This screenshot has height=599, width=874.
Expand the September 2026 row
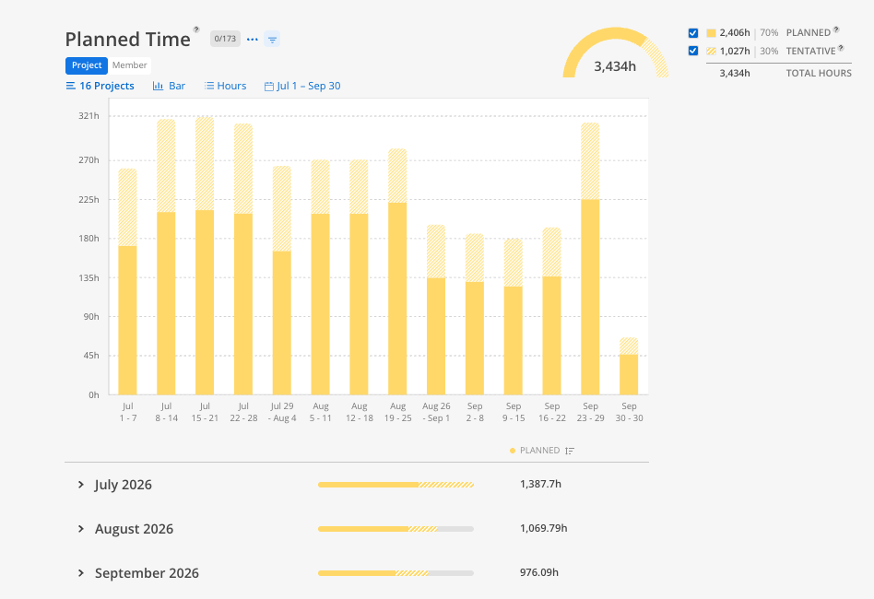point(81,573)
